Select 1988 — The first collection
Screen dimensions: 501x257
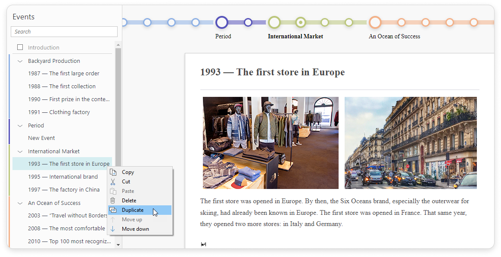coord(62,86)
